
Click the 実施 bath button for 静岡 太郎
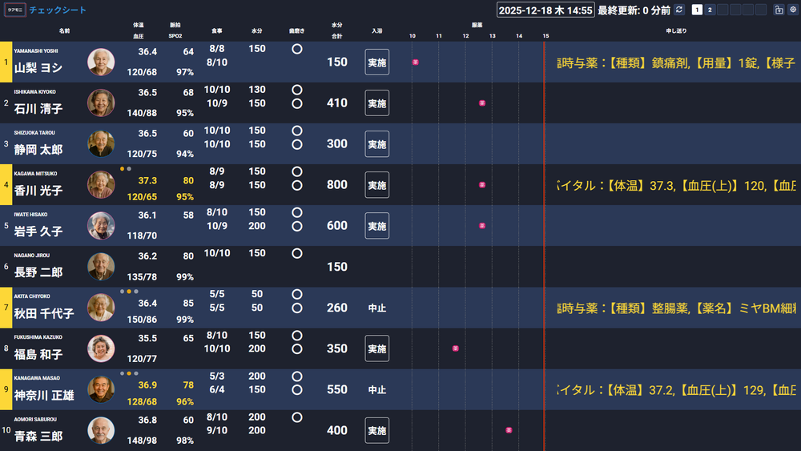coord(377,144)
